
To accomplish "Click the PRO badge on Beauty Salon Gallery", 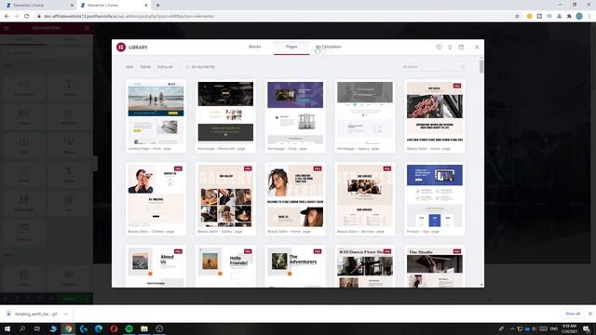I will (248, 168).
